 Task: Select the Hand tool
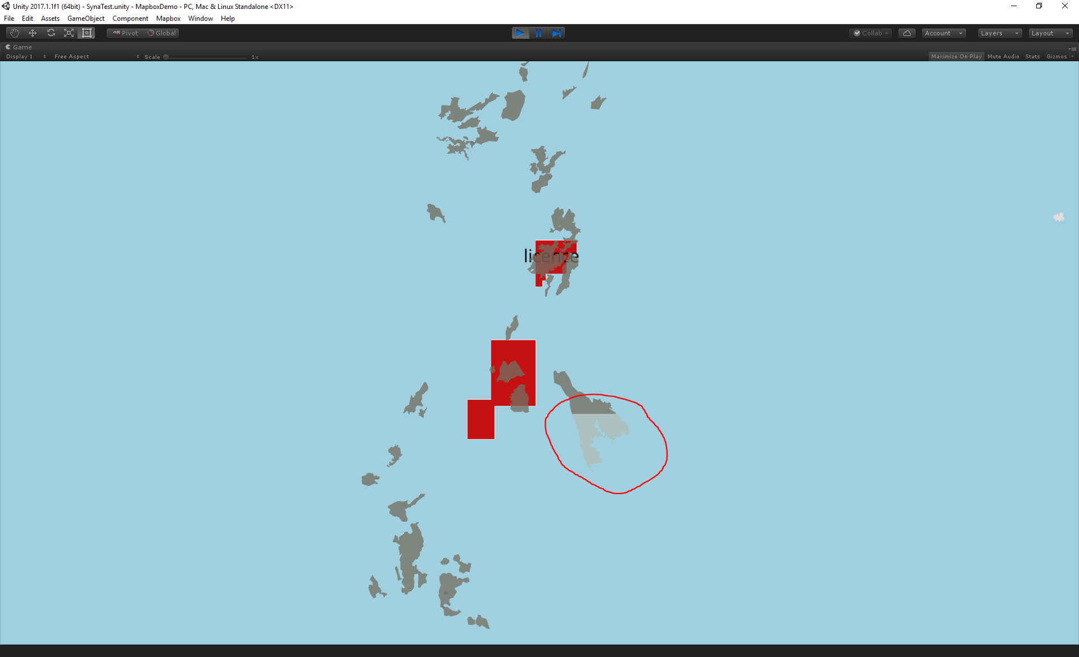15,33
